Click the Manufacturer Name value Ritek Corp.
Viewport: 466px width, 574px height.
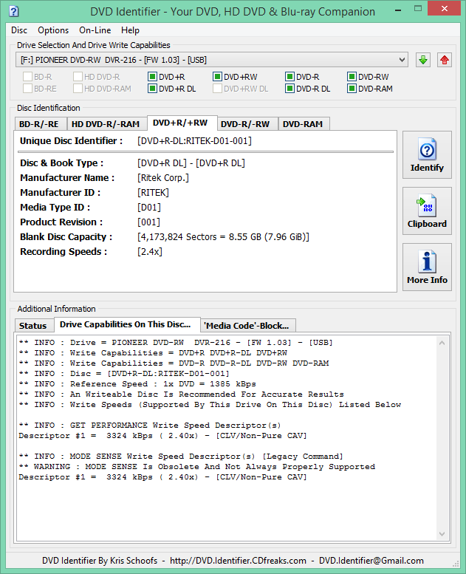point(163,178)
